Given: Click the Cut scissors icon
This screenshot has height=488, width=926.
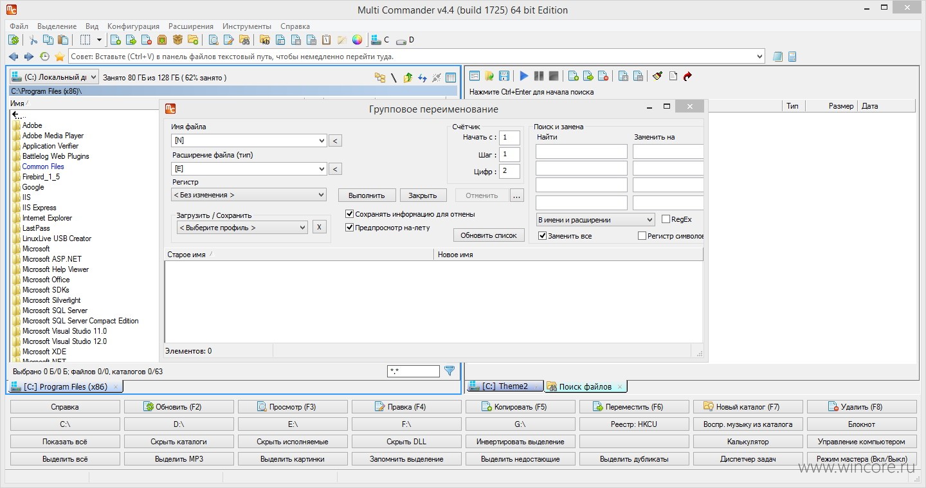Looking at the screenshot, I should (33, 40).
